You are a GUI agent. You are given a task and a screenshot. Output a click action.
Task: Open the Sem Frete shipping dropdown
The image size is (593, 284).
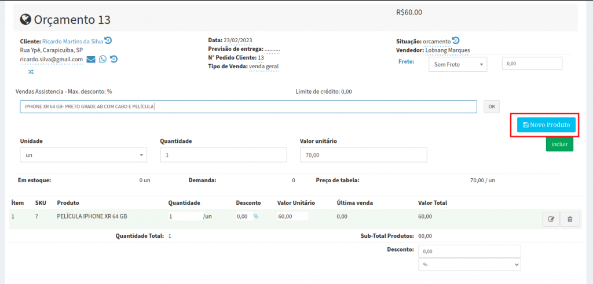click(457, 64)
